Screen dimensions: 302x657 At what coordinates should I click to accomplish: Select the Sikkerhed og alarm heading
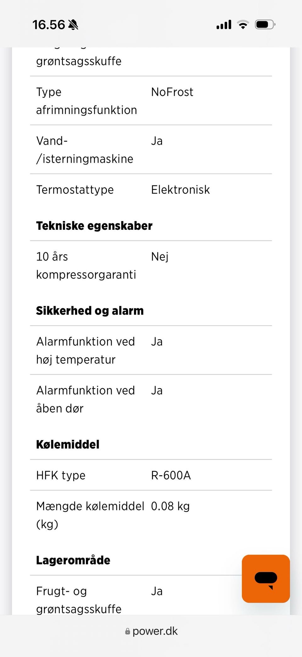pos(90,311)
